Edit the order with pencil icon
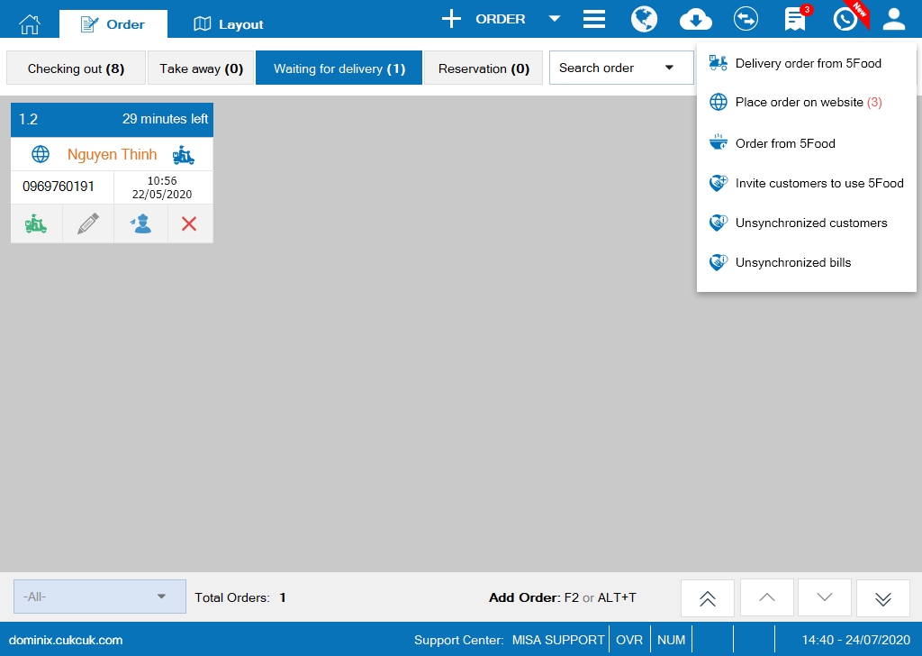 click(x=88, y=224)
